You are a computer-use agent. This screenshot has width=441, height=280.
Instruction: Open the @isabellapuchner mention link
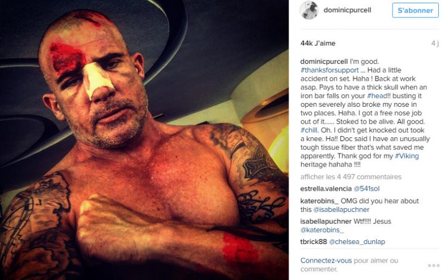coord(341,210)
